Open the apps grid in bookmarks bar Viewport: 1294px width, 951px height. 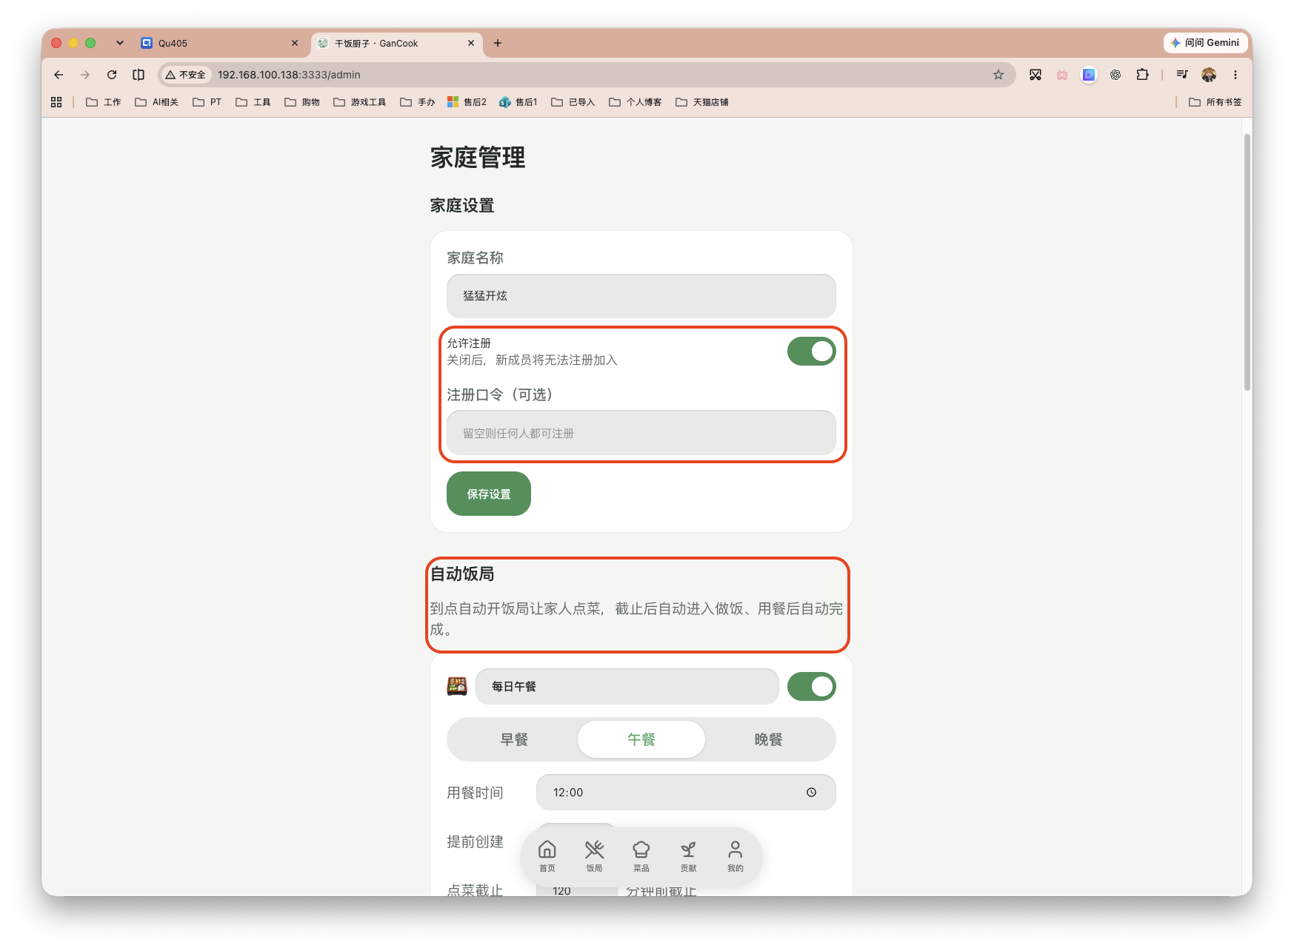coord(56,102)
